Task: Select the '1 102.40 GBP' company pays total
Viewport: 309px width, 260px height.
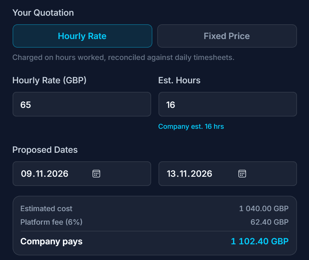Action: (260, 241)
